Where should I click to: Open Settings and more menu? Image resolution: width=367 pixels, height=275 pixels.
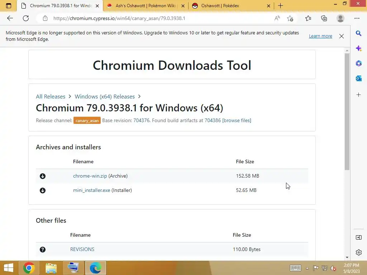[x=357, y=18]
